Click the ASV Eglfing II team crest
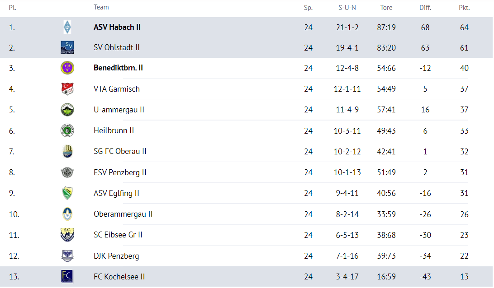Screen dimensions: 494x288 pyautogui.click(x=67, y=193)
